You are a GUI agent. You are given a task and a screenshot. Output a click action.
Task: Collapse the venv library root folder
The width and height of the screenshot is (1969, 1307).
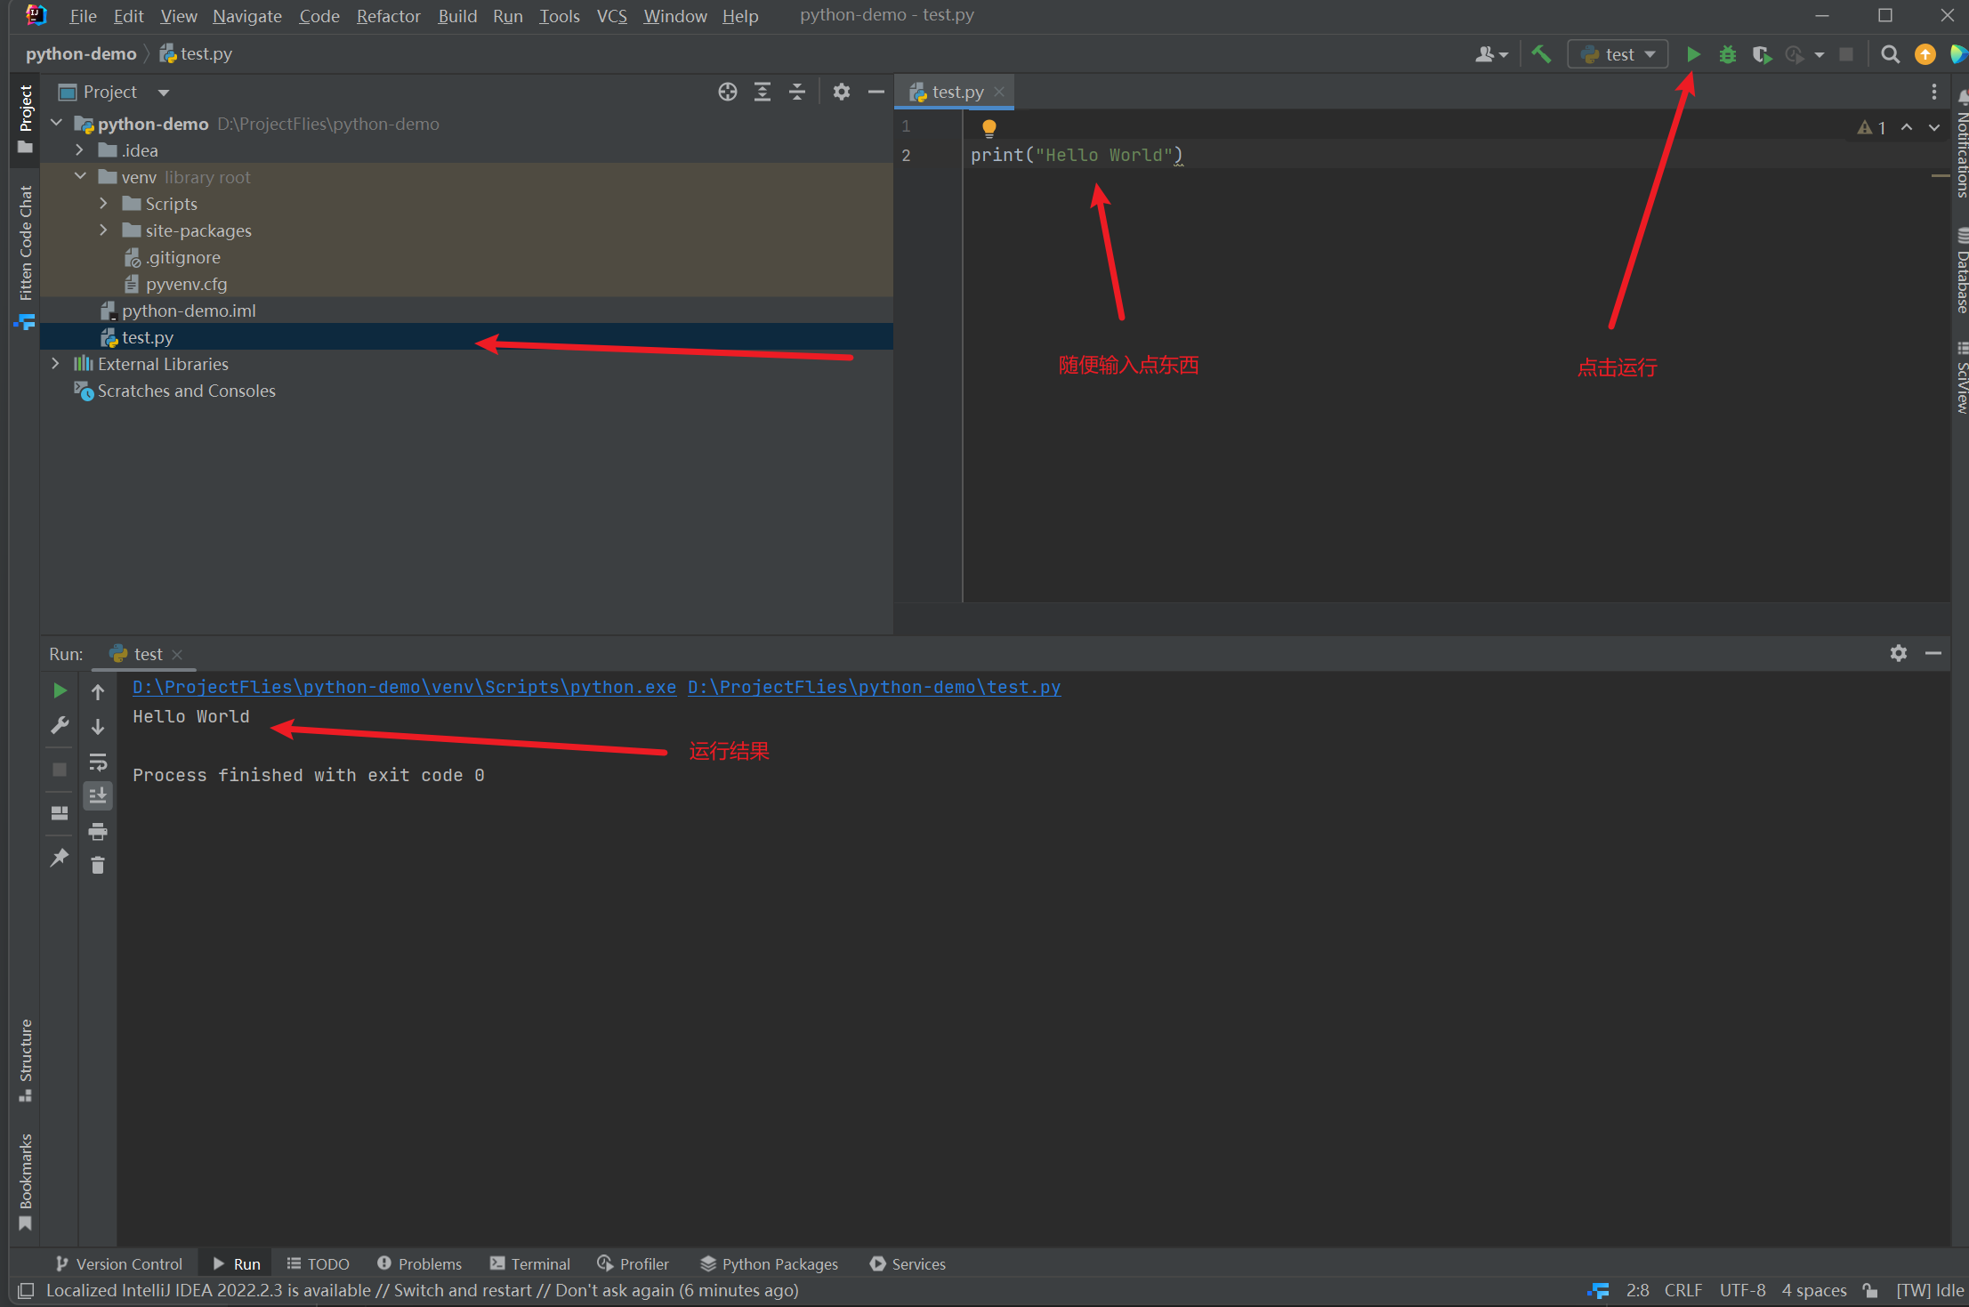coord(81,176)
